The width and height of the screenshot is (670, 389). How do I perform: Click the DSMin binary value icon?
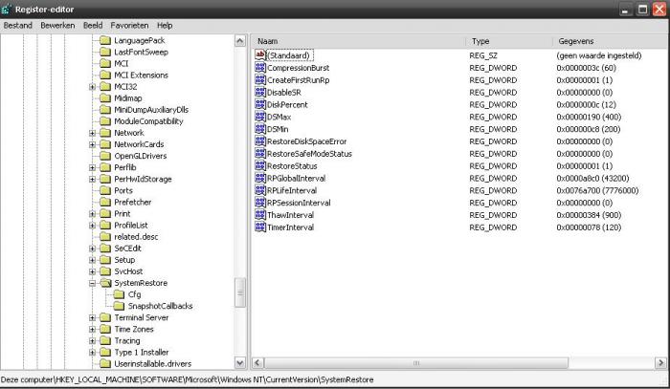pyautogui.click(x=259, y=129)
